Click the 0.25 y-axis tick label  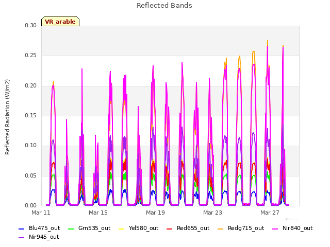tap(31, 56)
